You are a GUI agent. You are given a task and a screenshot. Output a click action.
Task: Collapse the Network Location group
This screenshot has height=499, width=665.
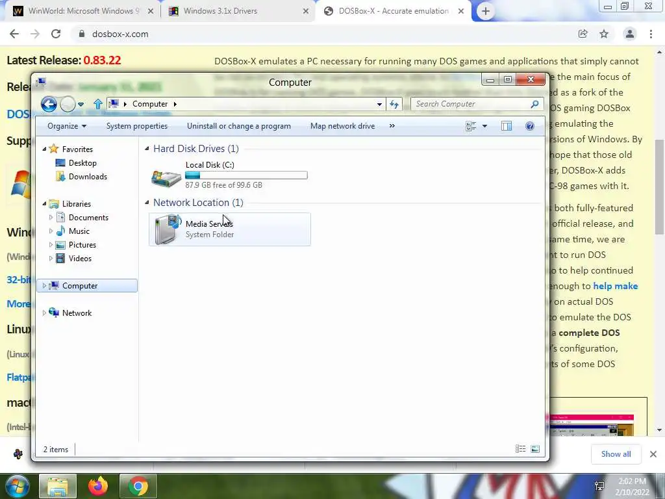click(147, 203)
